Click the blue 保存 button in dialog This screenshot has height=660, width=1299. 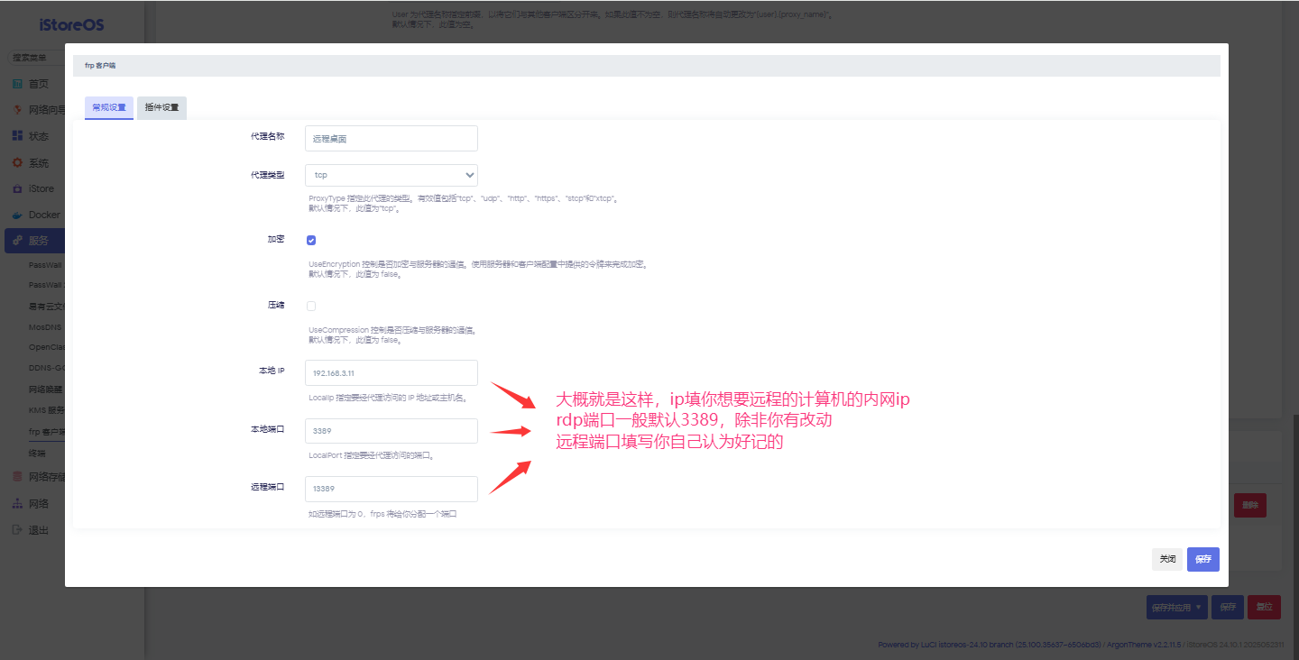pyautogui.click(x=1203, y=559)
